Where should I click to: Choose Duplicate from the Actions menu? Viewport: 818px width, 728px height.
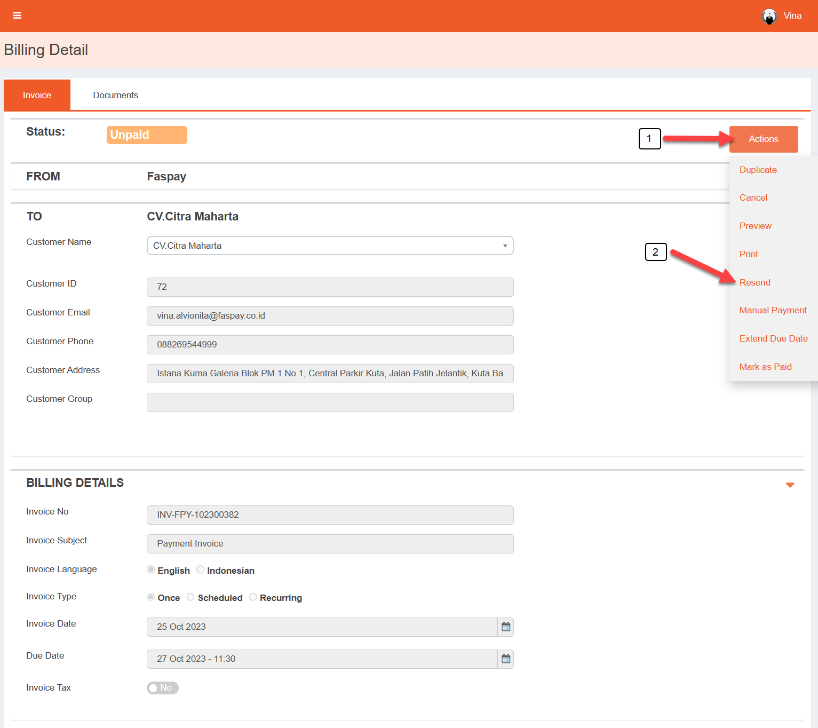point(758,170)
